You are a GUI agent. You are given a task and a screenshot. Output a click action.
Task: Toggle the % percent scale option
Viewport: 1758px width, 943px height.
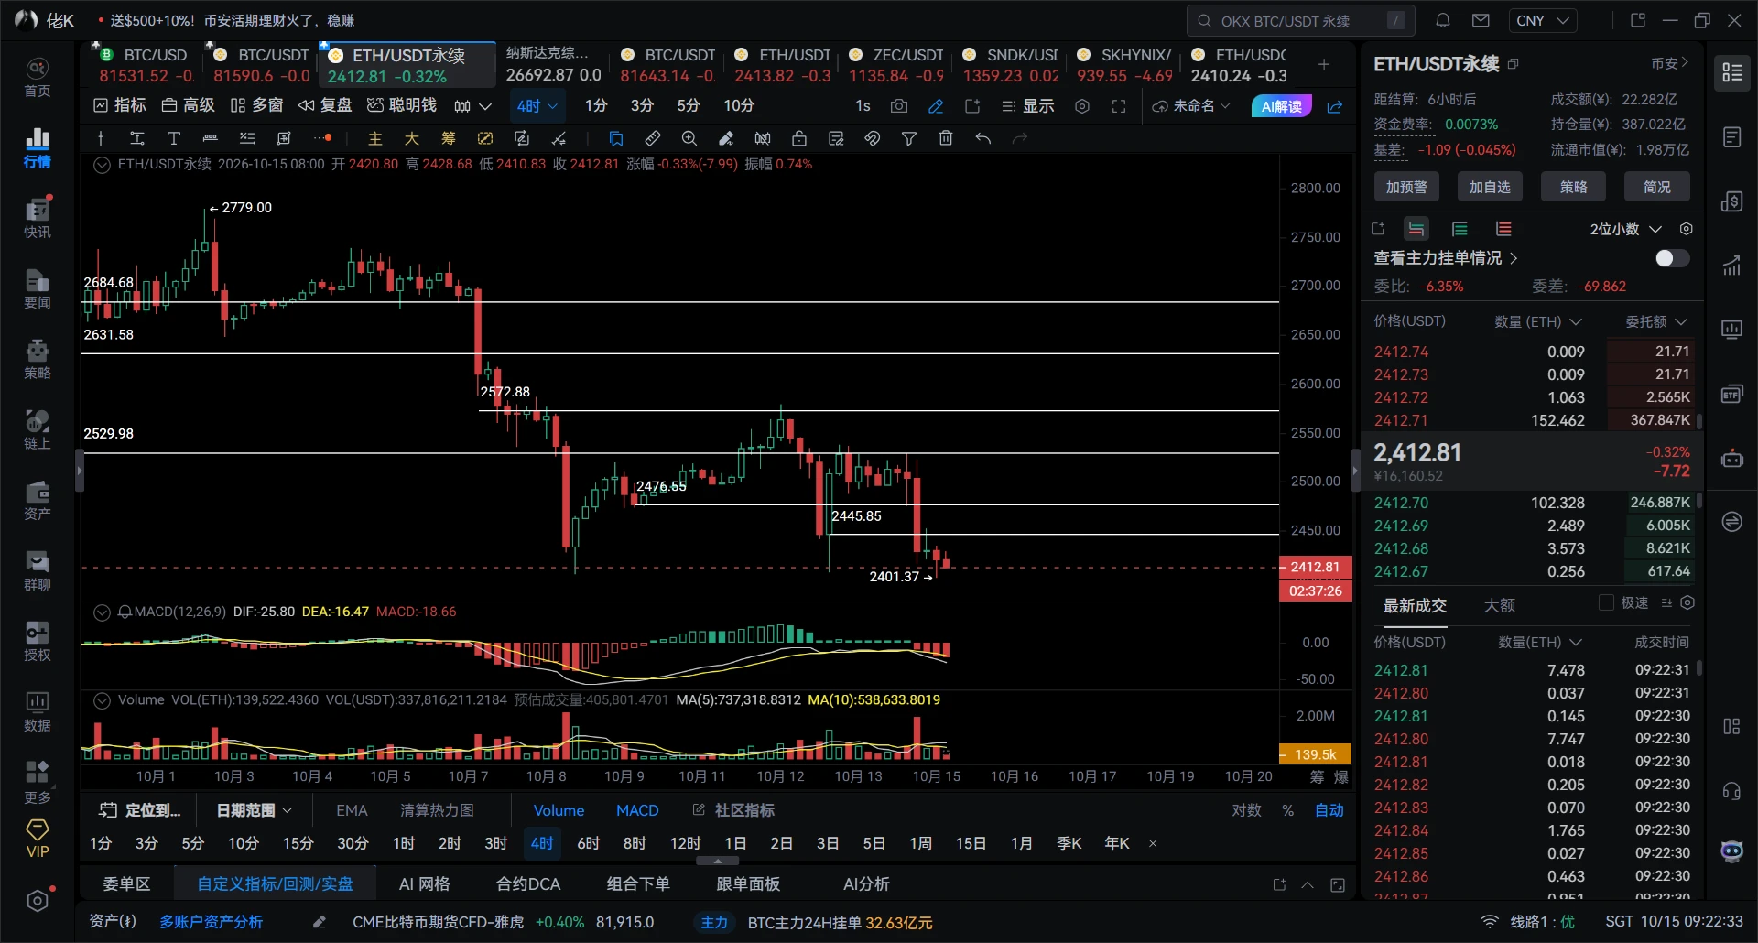pos(1287,810)
